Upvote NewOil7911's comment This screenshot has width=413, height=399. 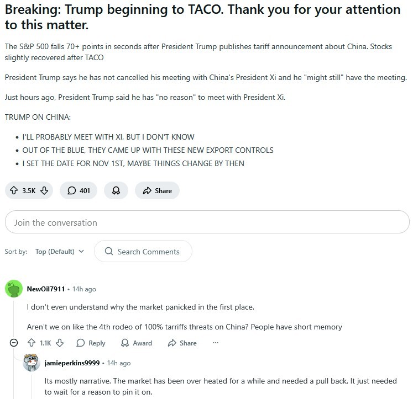click(31, 343)
